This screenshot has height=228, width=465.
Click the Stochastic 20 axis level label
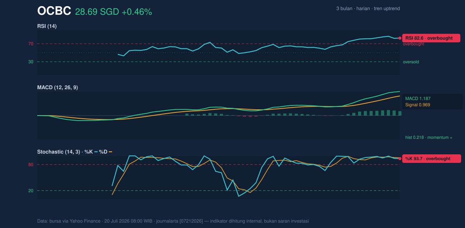[31, 190]
